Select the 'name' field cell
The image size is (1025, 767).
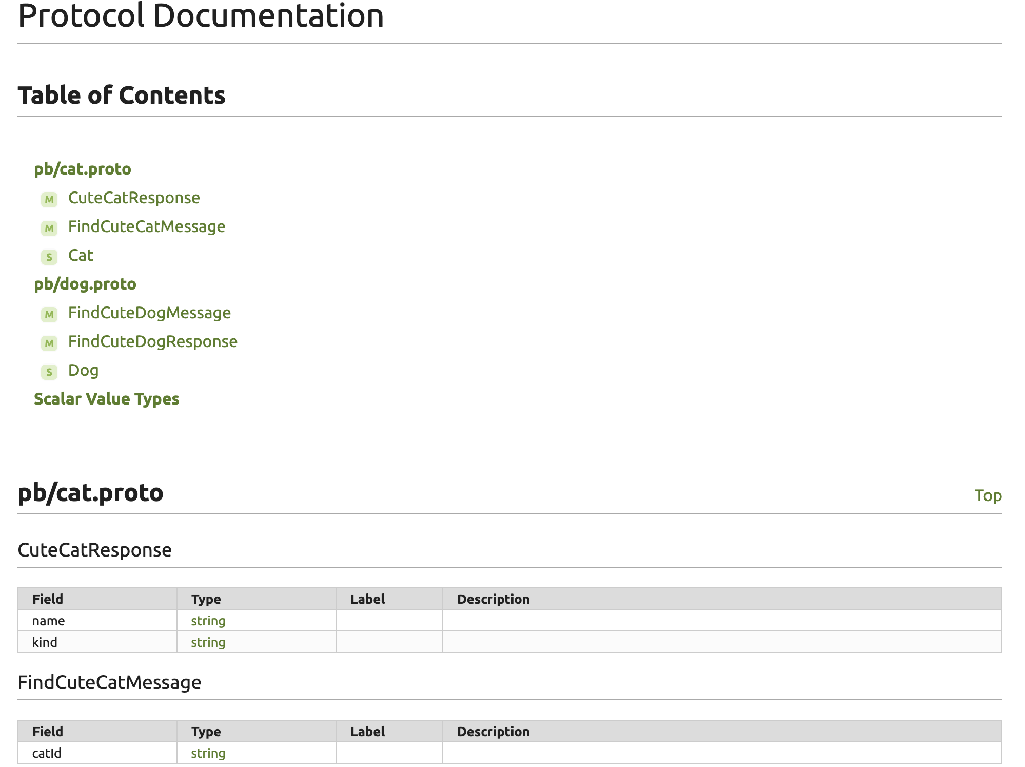[97, 621]
